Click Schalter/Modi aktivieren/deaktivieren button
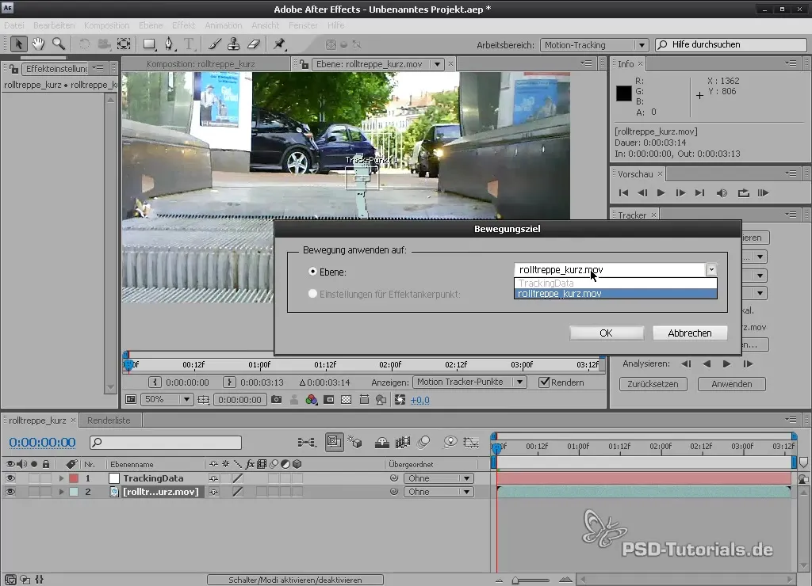 pyautogui.click(x=295, y=580)
